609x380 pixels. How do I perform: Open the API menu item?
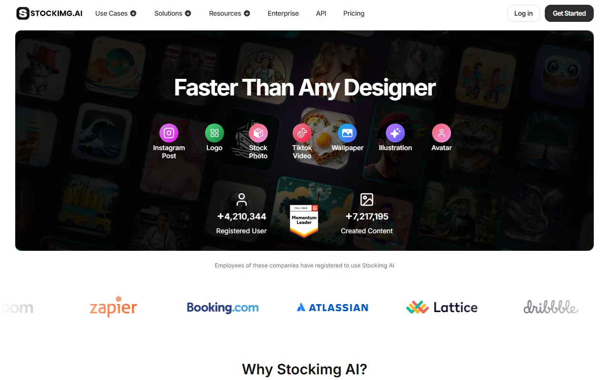click(321, 13)
